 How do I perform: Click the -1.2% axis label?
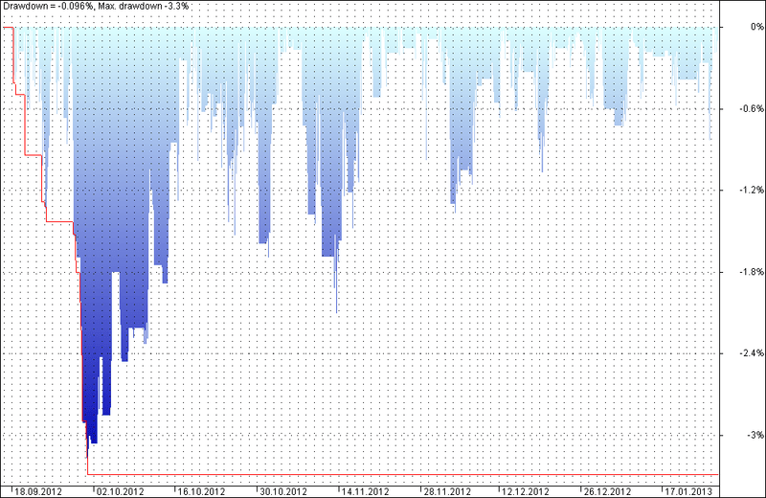coord(752,191)
